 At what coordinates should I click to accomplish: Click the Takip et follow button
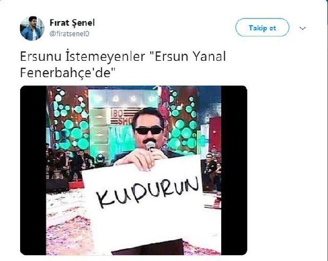[262, 27]
